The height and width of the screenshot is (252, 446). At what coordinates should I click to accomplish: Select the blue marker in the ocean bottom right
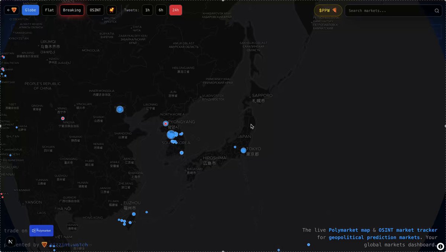[x=308, y=245]
